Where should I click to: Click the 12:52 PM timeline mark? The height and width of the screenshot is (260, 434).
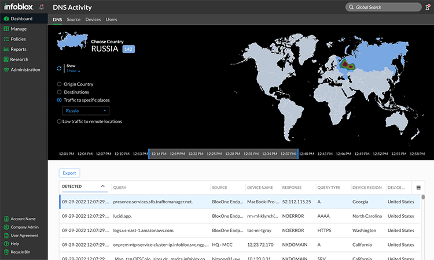click(x=380, y=154)
